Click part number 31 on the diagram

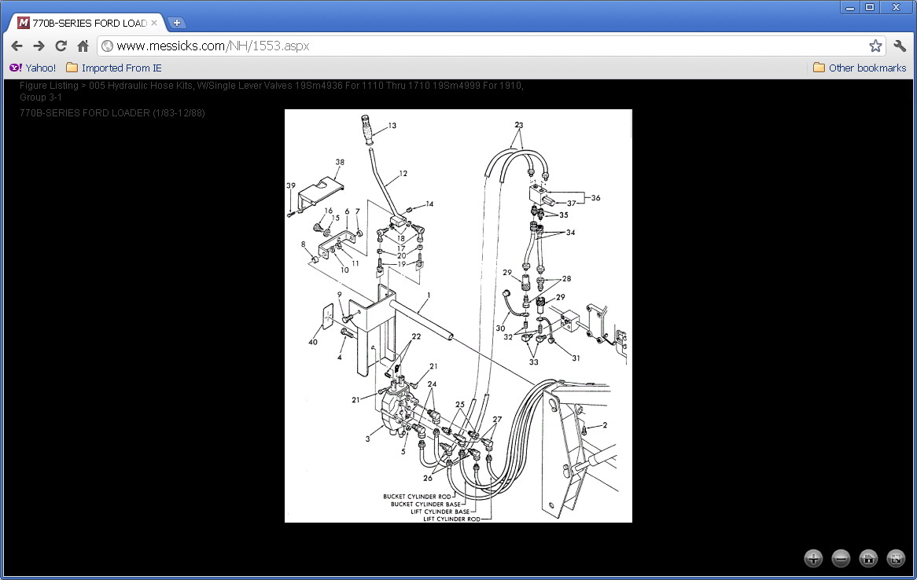pyautogui.click(x=576, y=358)
